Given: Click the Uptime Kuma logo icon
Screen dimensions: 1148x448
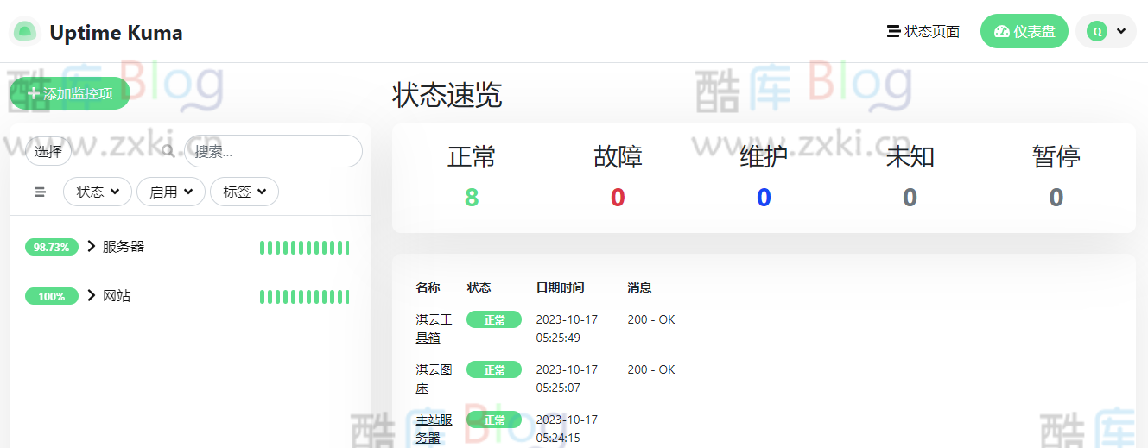Looking at the screenshot, I should 25,32.
